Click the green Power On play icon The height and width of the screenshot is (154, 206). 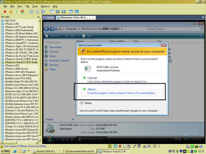(17, 12)
